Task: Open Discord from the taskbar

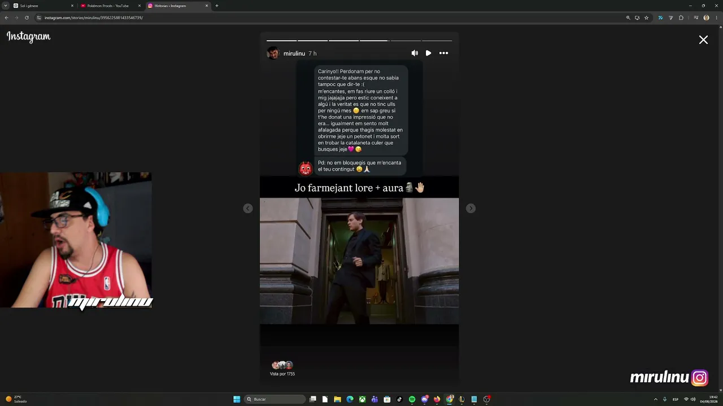Action: pyautogui.click(x=424, y=399)
